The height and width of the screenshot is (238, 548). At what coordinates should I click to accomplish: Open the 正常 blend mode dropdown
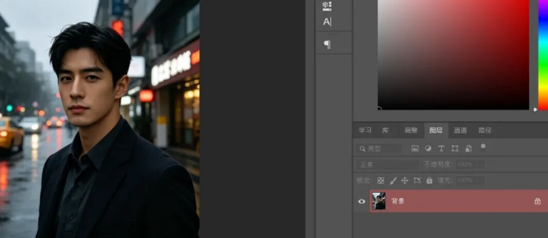[x=388, y=165]
